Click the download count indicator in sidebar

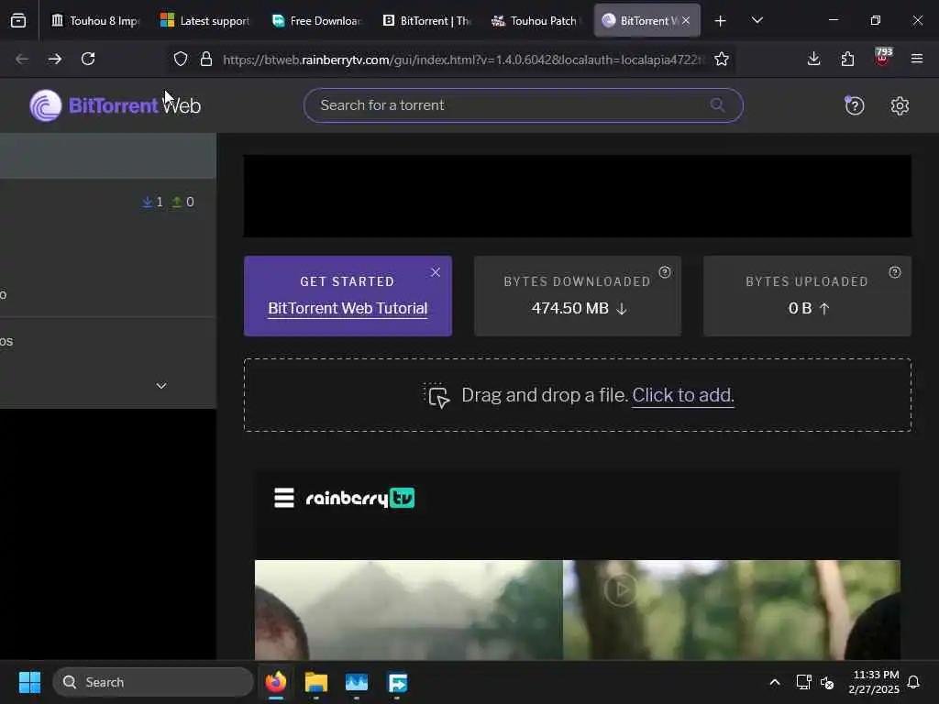click(x=153, y=202)
